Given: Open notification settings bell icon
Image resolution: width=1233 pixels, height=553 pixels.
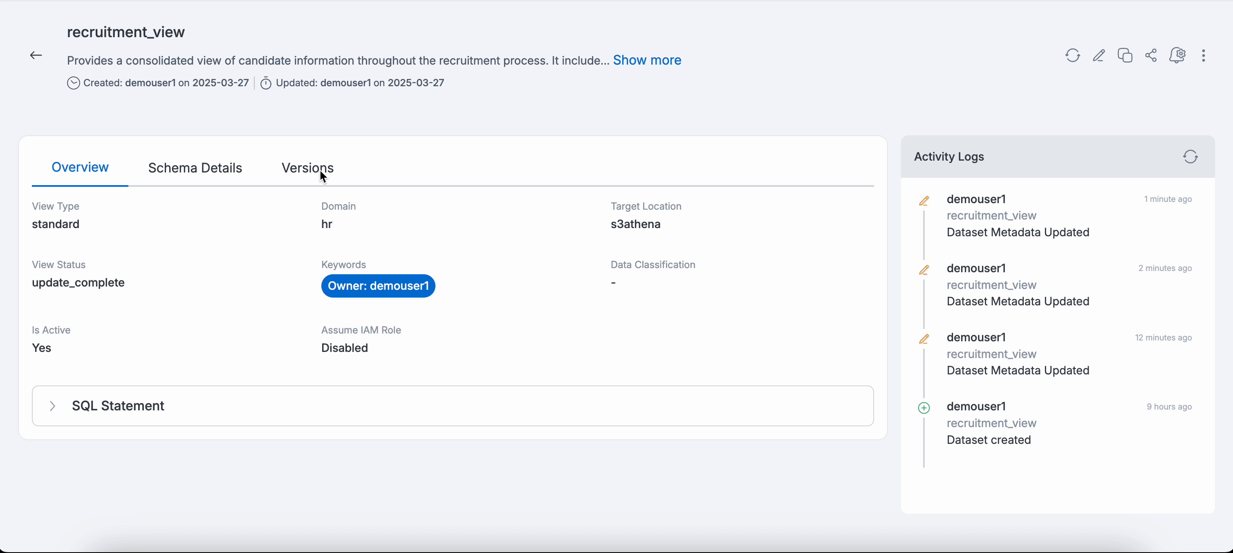Looking at the screenshot, I should 1177,56.
